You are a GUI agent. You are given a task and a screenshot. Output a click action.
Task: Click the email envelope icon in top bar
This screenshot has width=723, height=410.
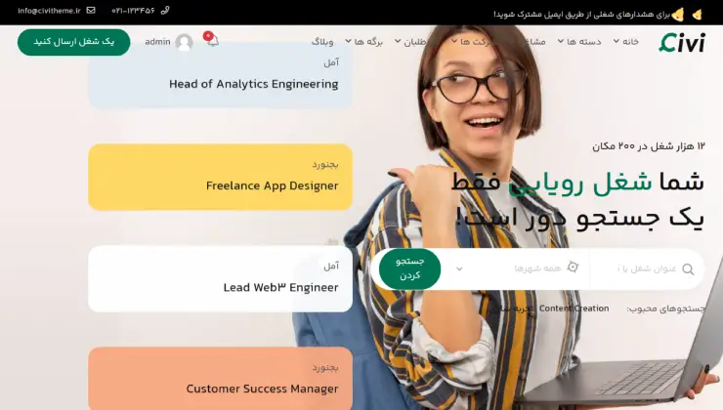[91, 10]
